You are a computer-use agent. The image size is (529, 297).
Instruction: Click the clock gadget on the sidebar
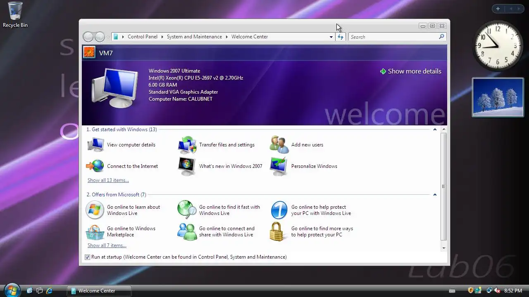(498, 45)
